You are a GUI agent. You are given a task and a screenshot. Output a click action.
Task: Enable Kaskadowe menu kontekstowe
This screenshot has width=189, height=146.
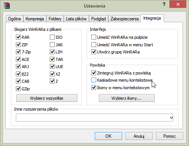tap(94, 80)
